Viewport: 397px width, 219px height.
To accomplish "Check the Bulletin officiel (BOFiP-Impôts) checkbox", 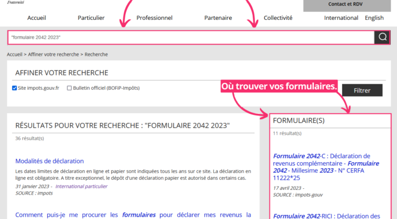I will [69, 88].
